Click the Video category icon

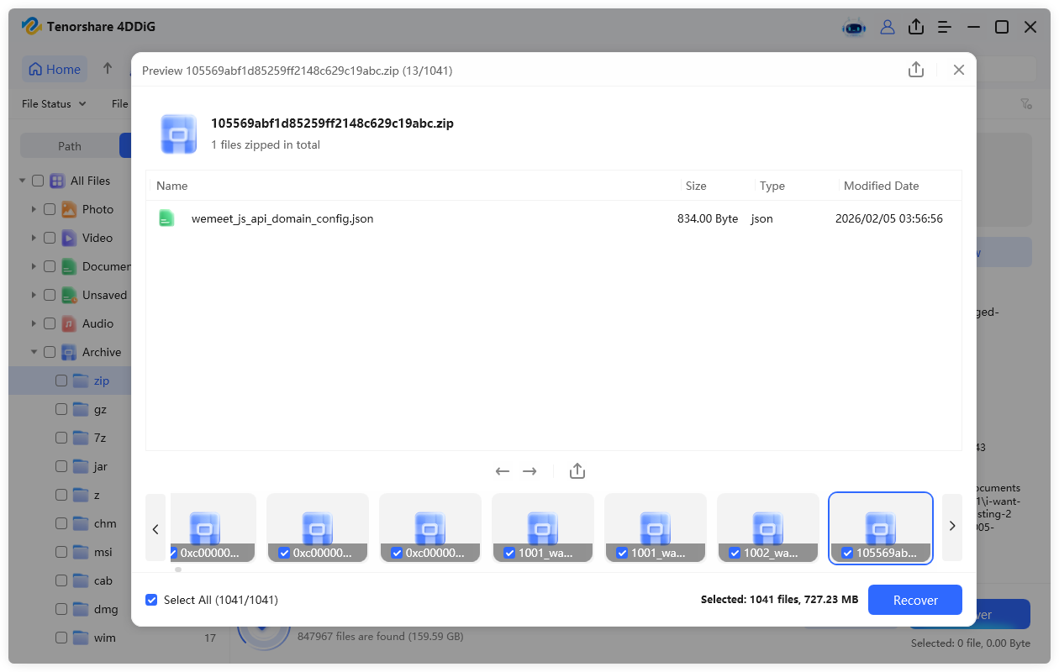[x=69, y=238]
